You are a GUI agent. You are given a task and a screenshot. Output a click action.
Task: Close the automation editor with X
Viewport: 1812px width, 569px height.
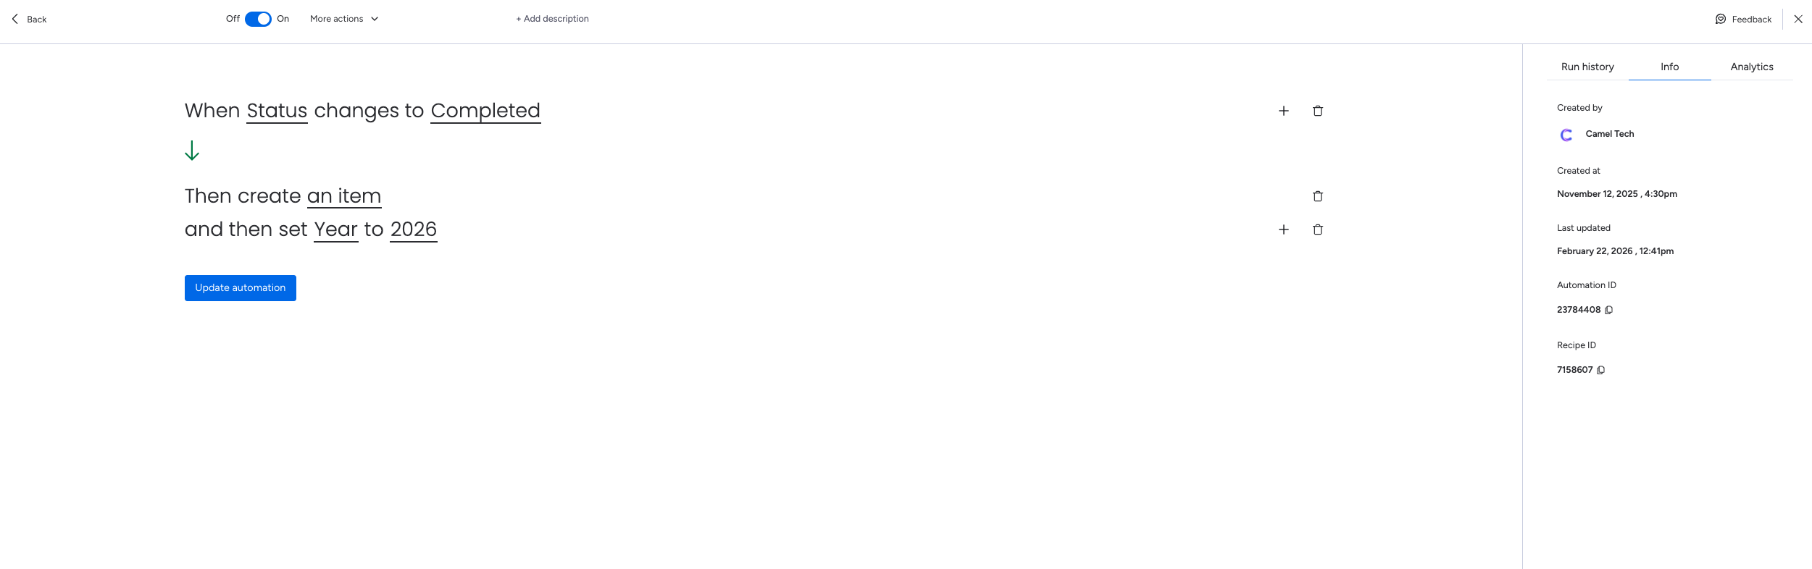point(1798,19)
